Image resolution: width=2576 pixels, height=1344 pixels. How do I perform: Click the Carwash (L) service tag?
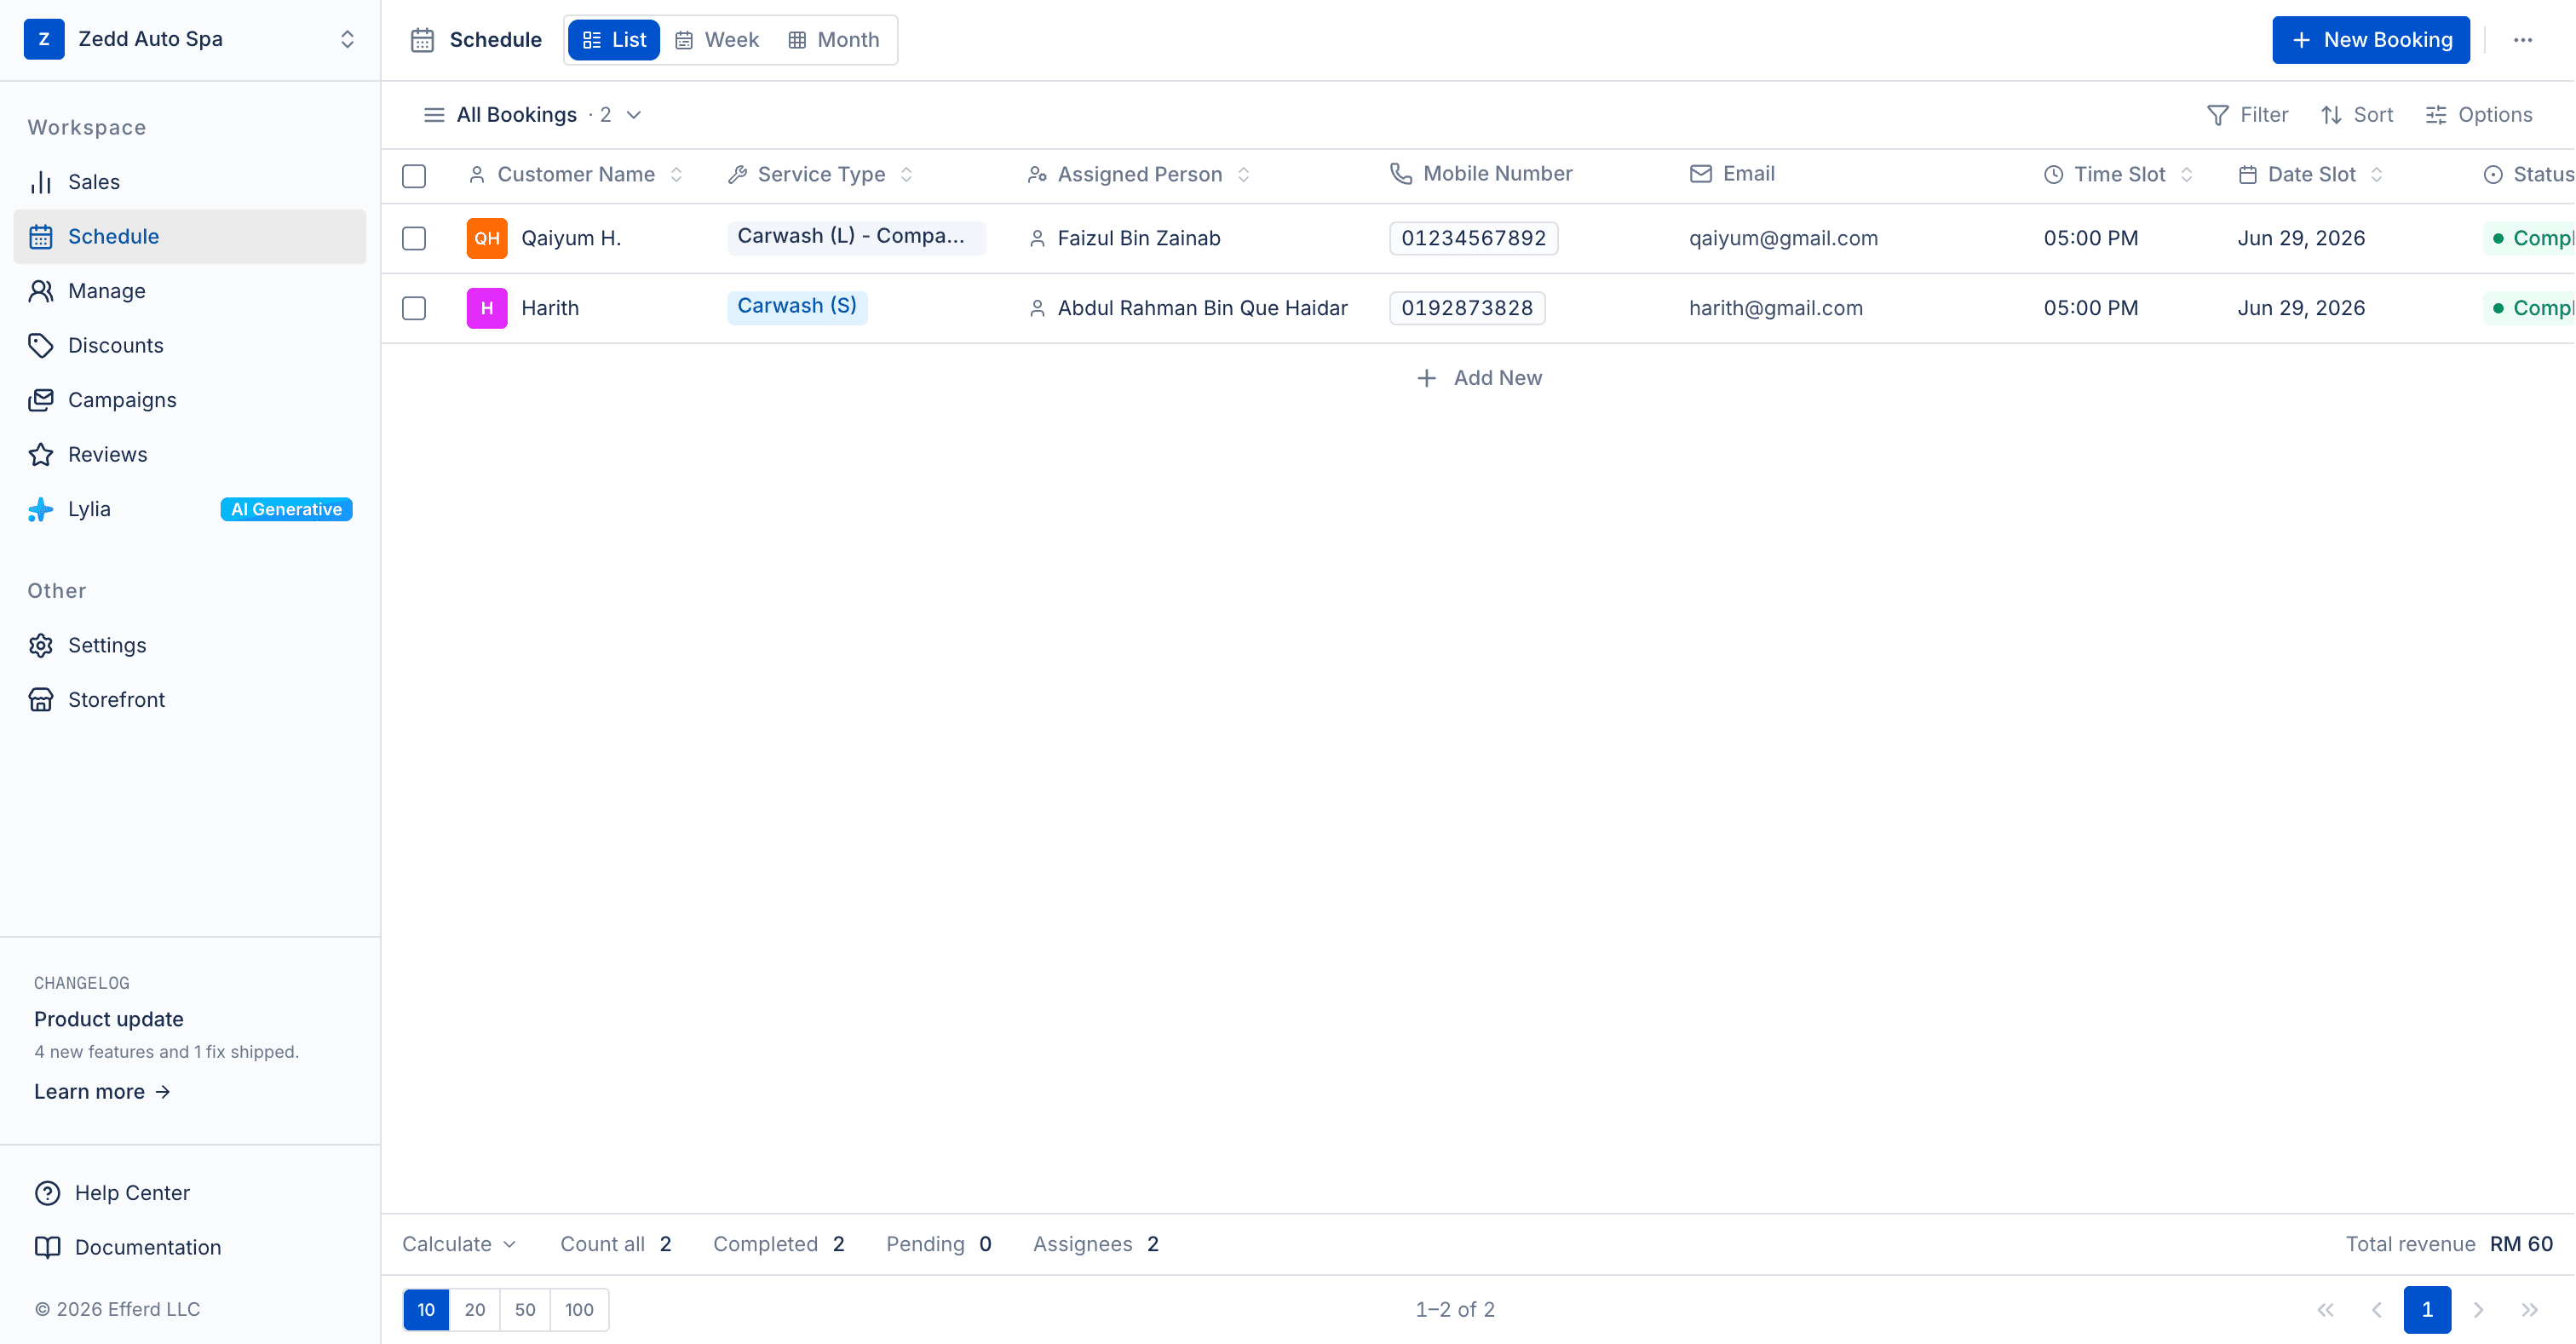(856, 237)
